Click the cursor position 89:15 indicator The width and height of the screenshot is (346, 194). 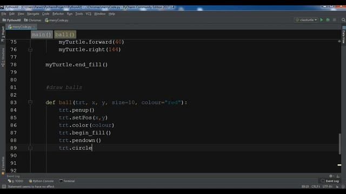coord(305,186)
